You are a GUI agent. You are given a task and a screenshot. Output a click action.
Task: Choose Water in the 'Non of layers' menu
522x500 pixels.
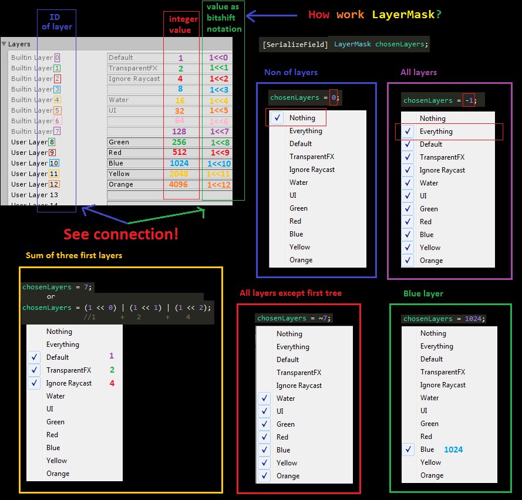coord(318,183)
